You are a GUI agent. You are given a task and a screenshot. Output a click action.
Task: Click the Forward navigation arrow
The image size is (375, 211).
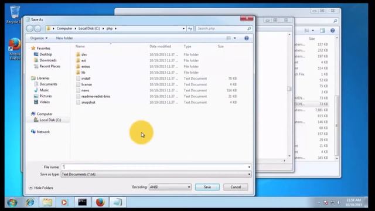tap(37, 29)
